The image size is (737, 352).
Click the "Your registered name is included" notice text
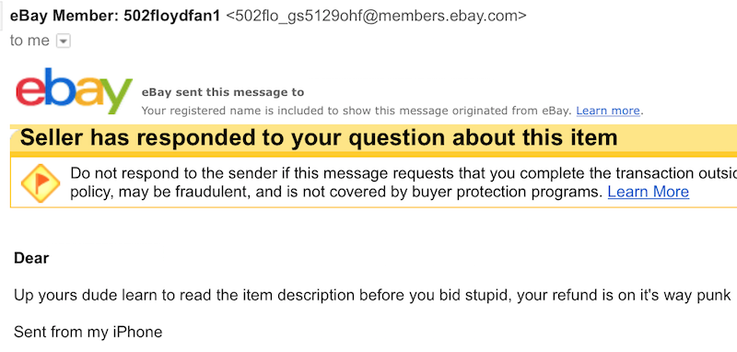click(x=357, y=111)
